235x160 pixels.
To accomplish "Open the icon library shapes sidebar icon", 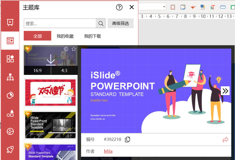I will pos(10,113).
